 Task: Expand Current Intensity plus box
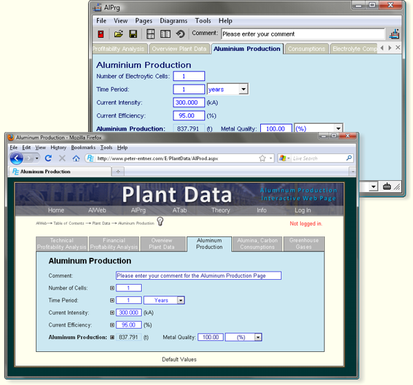[112, 313]
